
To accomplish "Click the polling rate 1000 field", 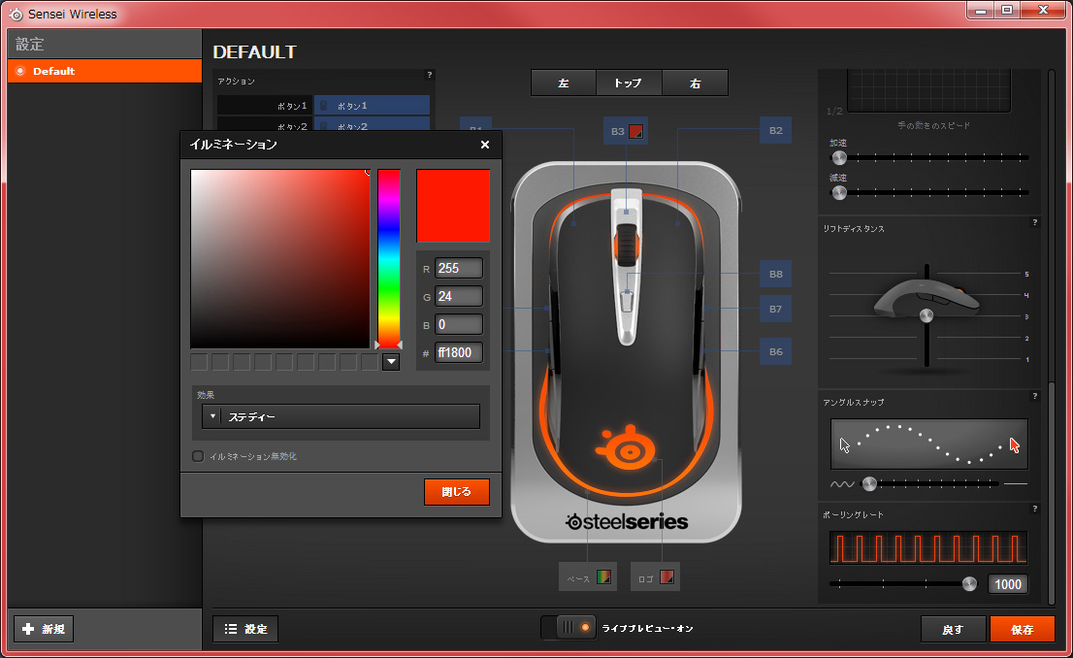I will pos(1008,584).
